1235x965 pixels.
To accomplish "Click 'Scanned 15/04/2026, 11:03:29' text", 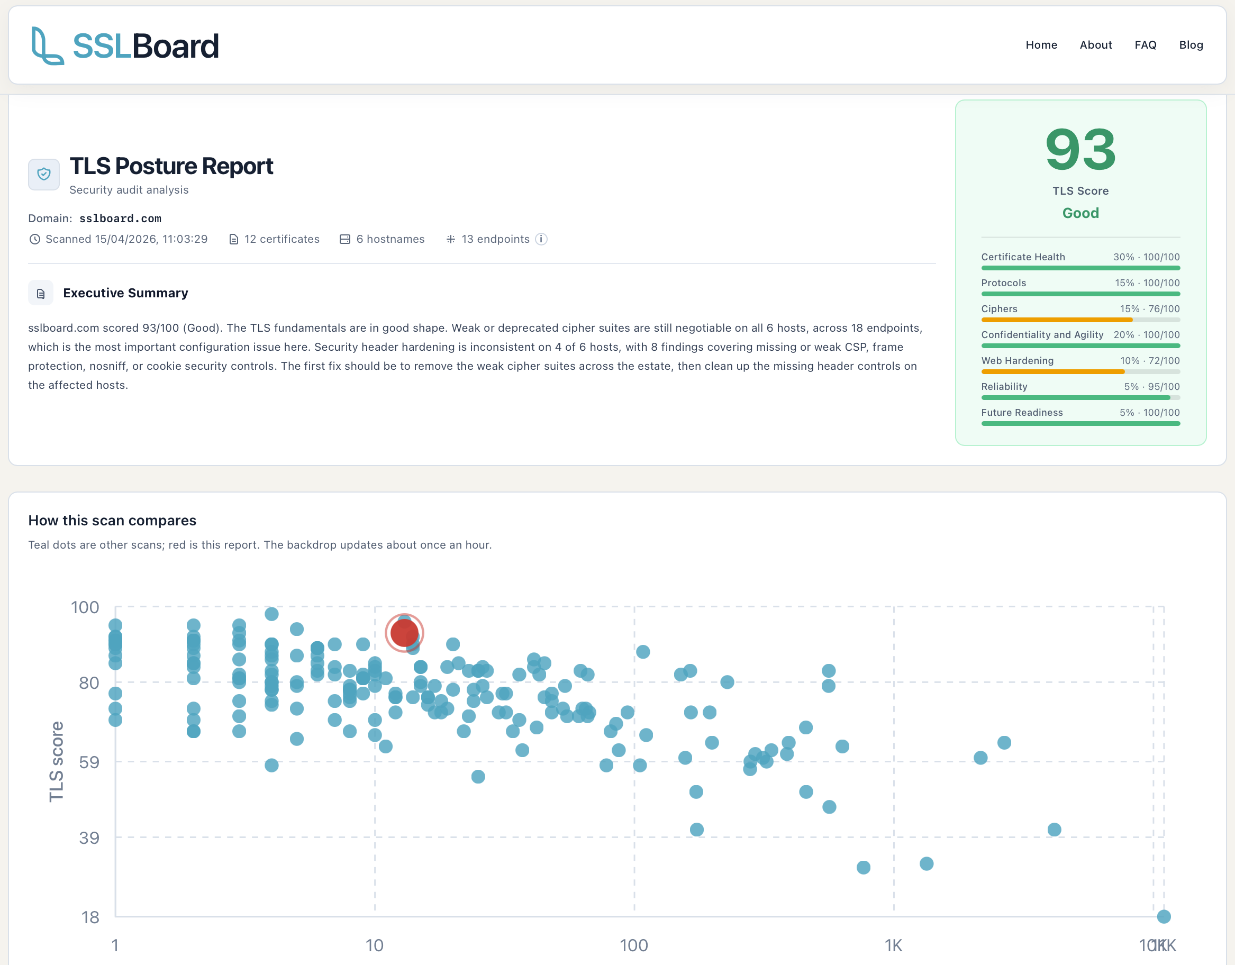I will [x=126, y=239].
